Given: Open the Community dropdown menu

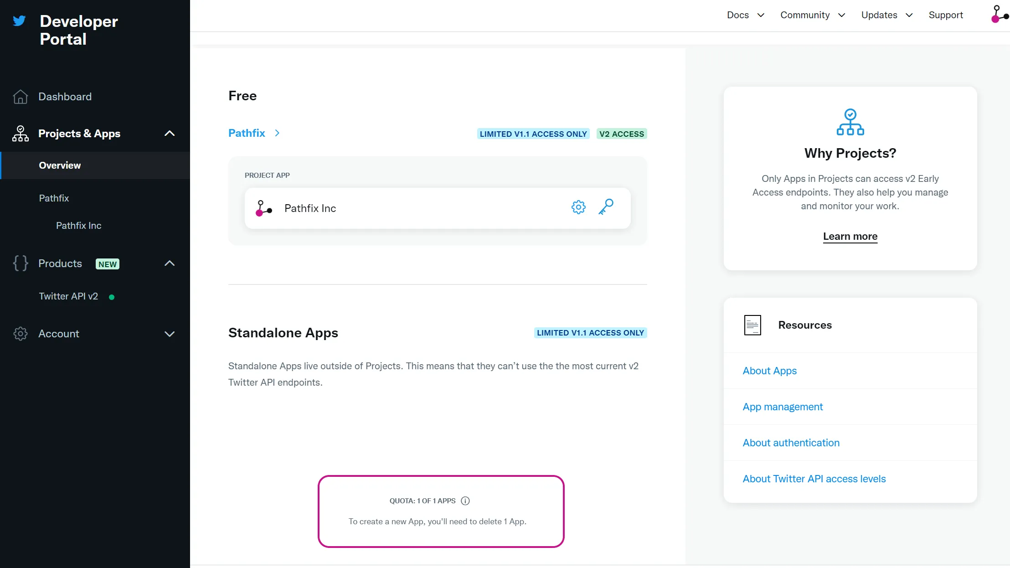Looking at the screenshot, I should coord(813,15).
